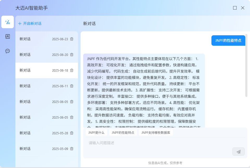Click the JNPF是什么 suggestion chip
This screenshot has width=250, height=168.
point(97,132)
